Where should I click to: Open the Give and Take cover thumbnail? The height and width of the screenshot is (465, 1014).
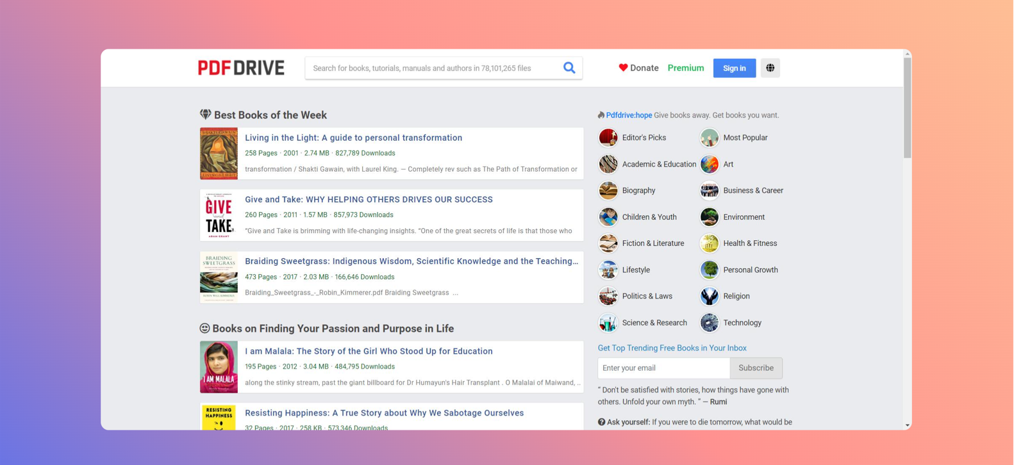pos(219,215)
